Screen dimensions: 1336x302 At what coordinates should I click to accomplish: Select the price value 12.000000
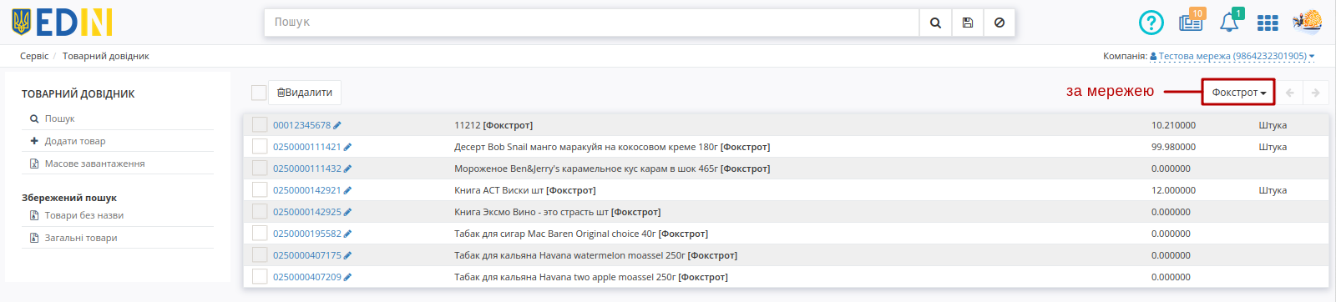pyautogui.click(x=1173, y=191)
